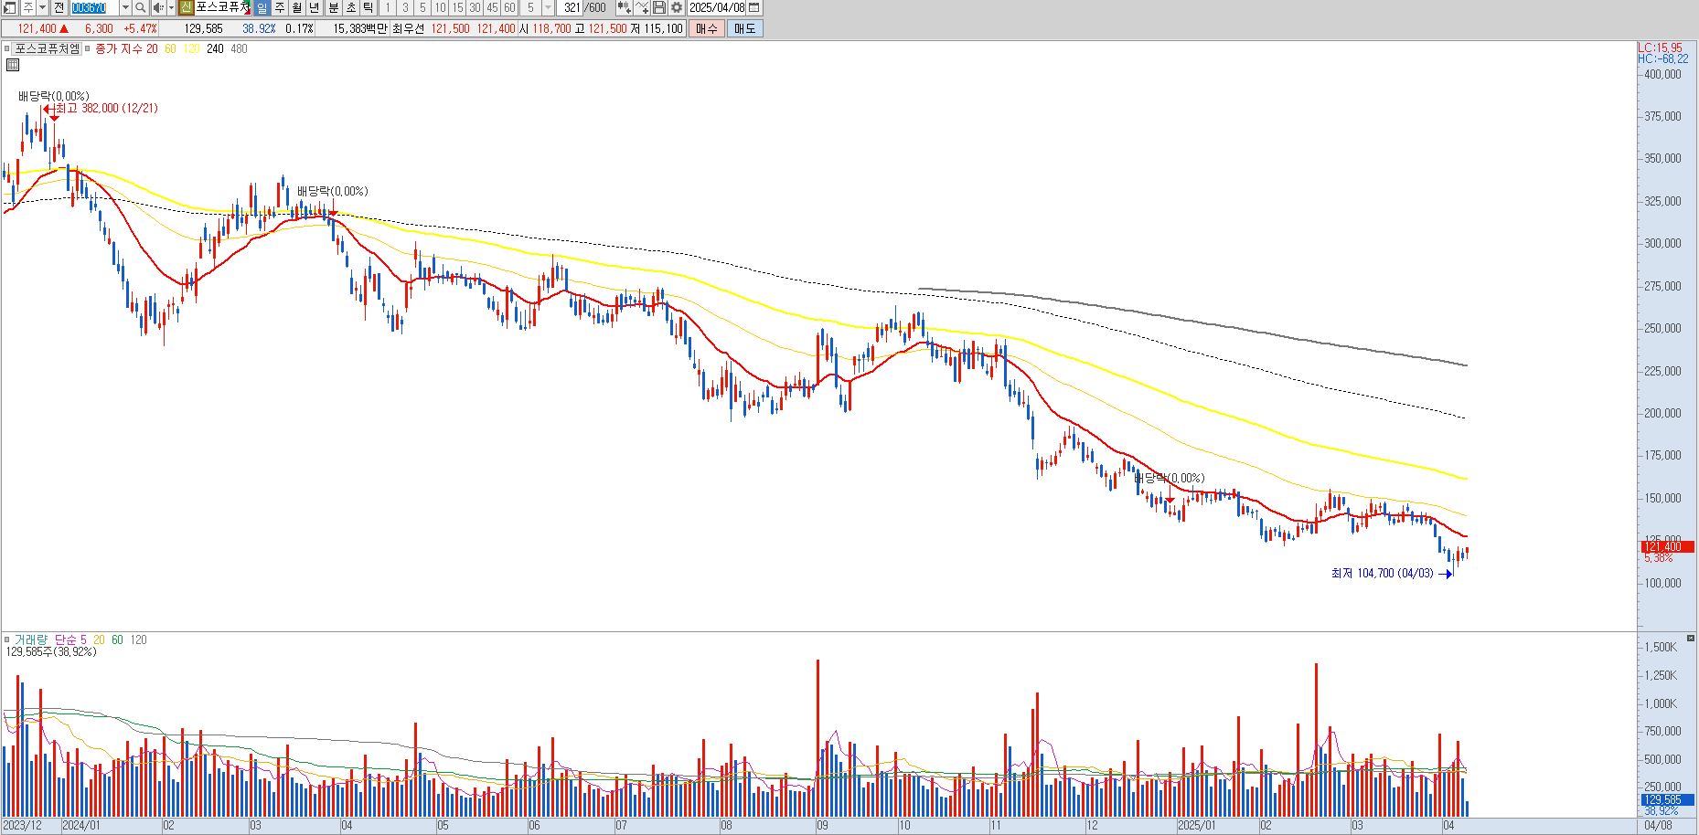Select daily (일) chart period
Screen dimensions: 1699x835
[x=262, y=7]
